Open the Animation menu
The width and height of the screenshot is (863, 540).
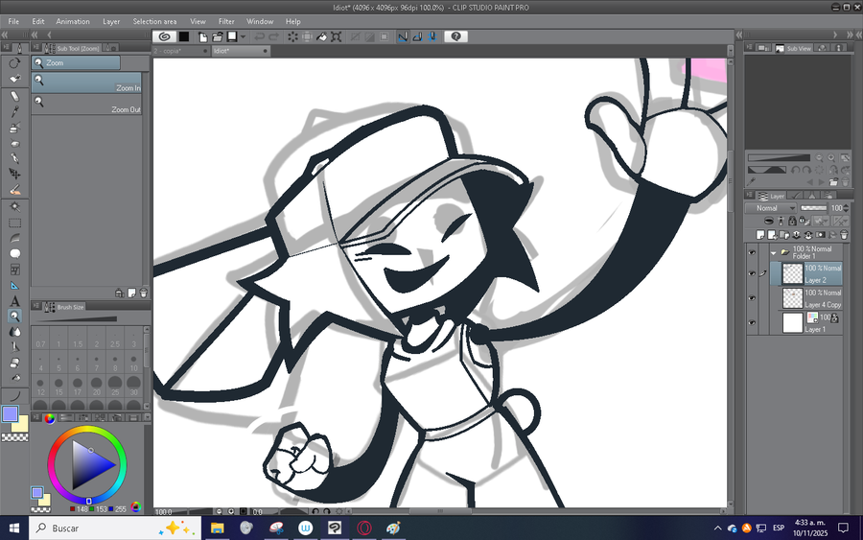pyautogui.click(x=73, y=21)
